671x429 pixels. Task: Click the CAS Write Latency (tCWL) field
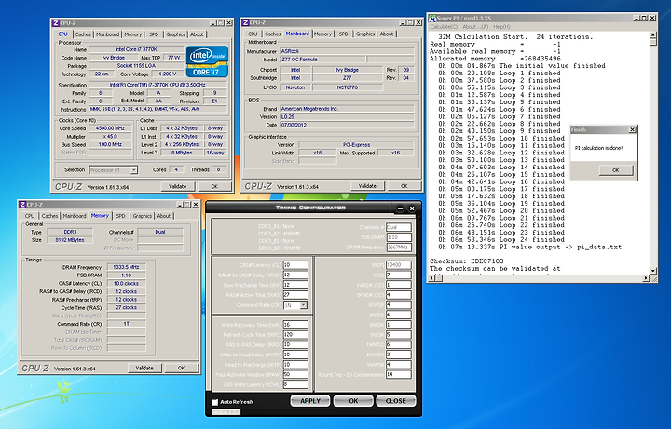point(295,384)
